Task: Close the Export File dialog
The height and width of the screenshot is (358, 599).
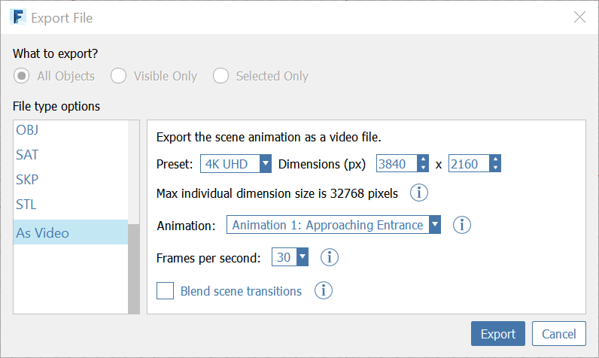Action: coord(579,17)
